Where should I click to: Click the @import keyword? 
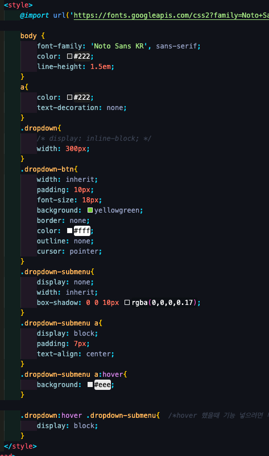pyautogui.click(x=35, y=15)
